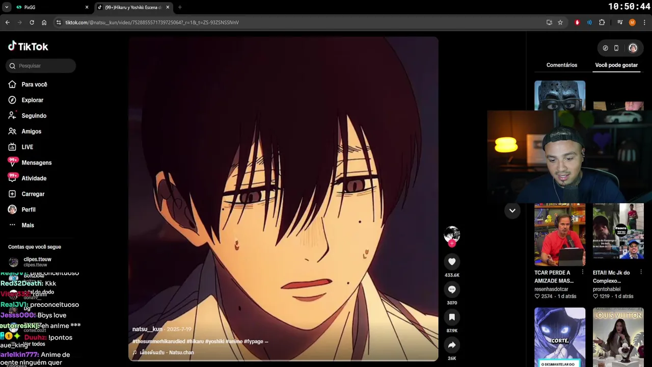Open the Natsu.chan sound link
652x367 pixels.
pos(167,352)
